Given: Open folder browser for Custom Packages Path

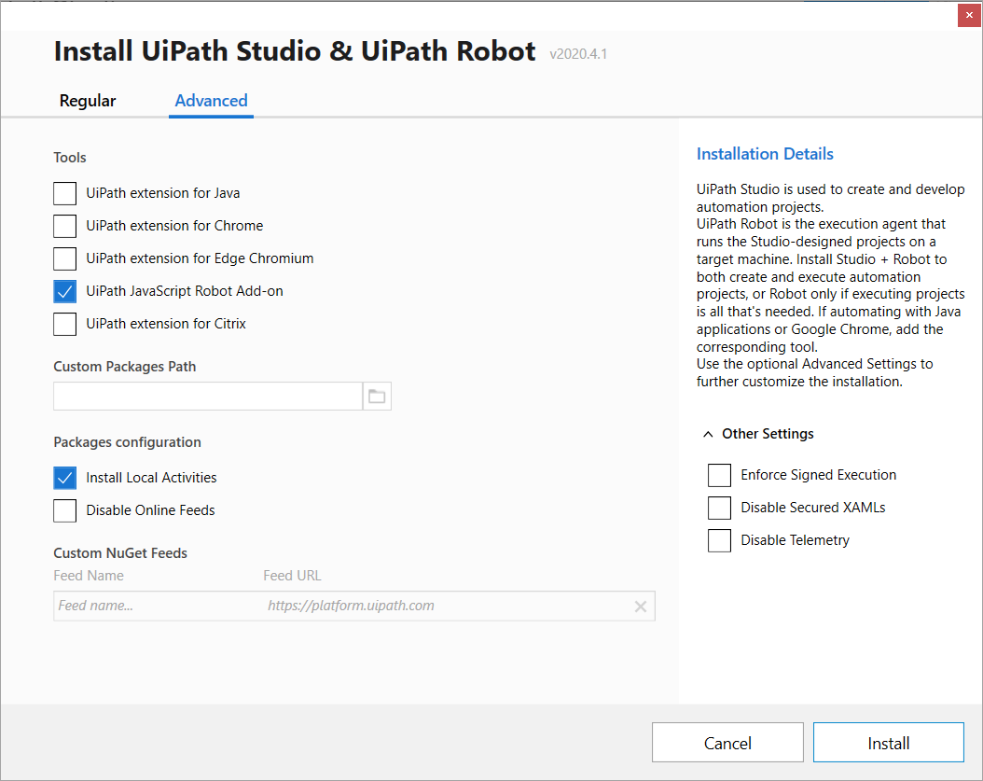Looking at the screenshot, I should click(377, 397).
